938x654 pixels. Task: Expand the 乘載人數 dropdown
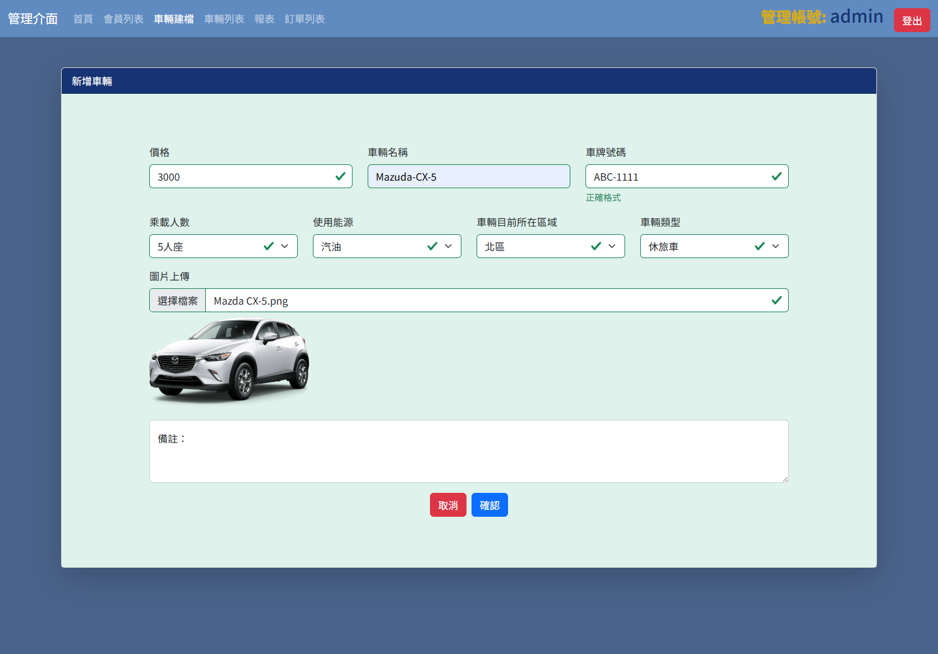pos(223,246)
